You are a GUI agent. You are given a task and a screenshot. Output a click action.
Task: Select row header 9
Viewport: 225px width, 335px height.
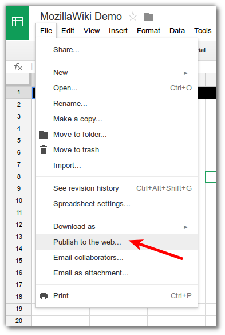(x=19, y=188)
